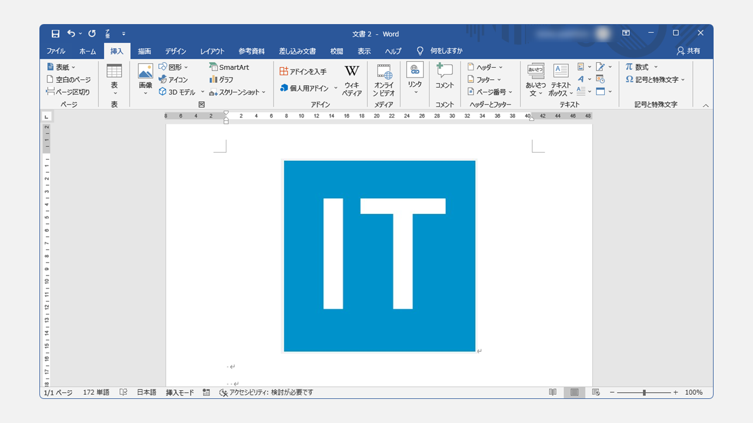Click the 172 単語 word count

96,392
